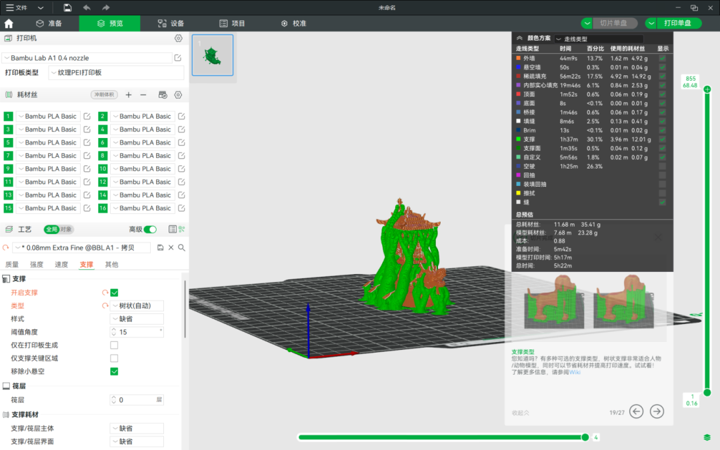Toggle the 高级 advanced mode switch
The image size is (720, 450).
150,229
